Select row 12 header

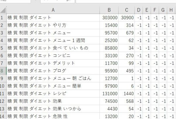coord(3,101)
